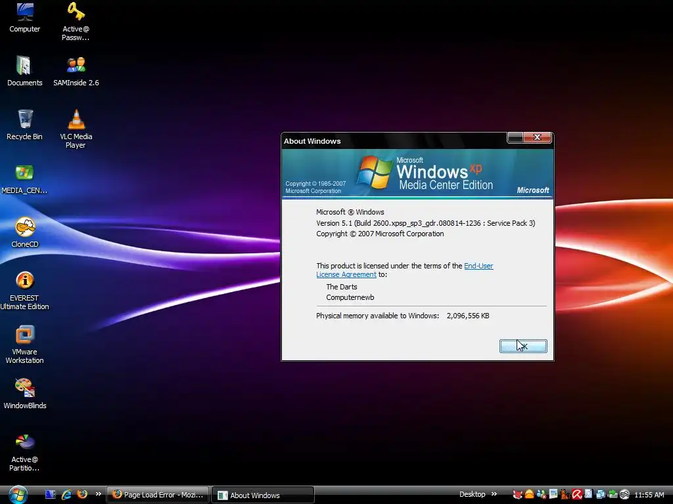Open the Windows Start orb
Screen dimensions: 673x504
(18, 495)
